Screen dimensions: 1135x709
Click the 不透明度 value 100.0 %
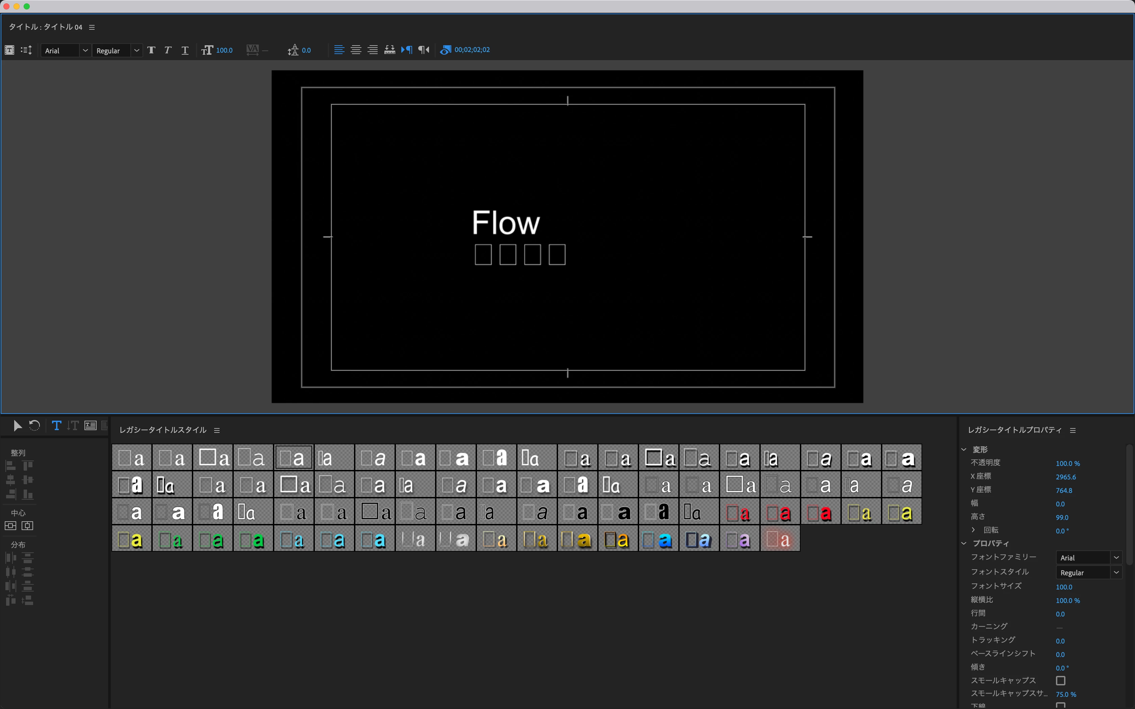pos(1067,463)
